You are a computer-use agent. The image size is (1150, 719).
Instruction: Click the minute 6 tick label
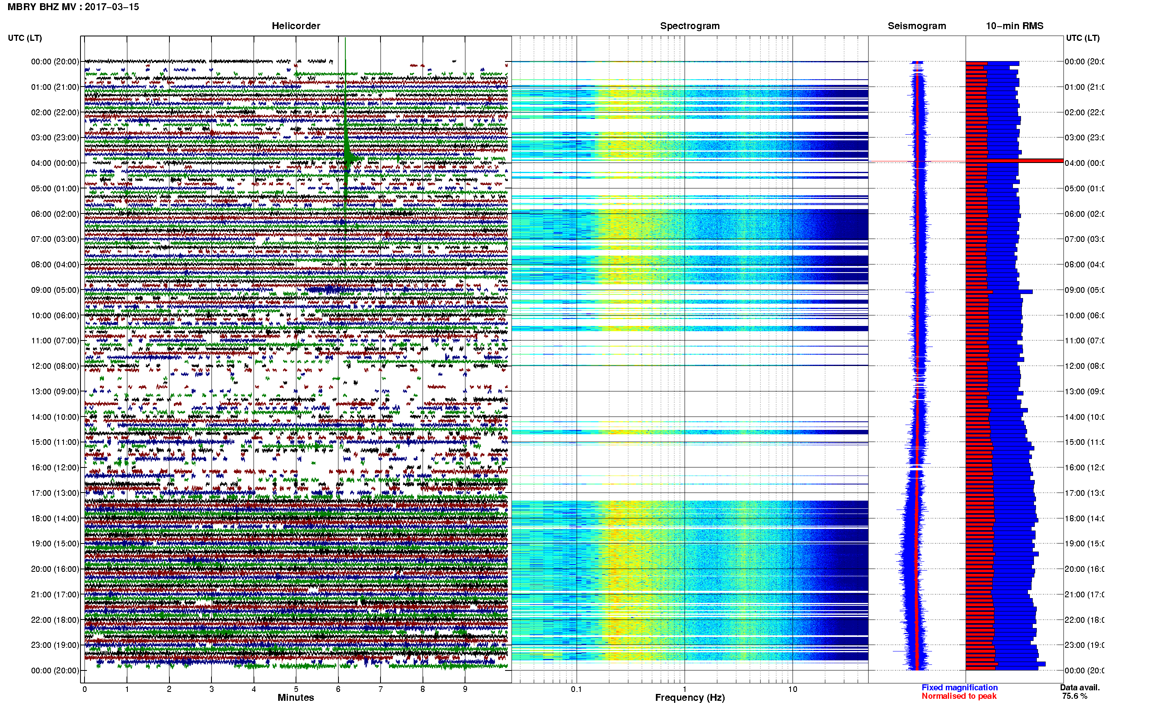338,689
